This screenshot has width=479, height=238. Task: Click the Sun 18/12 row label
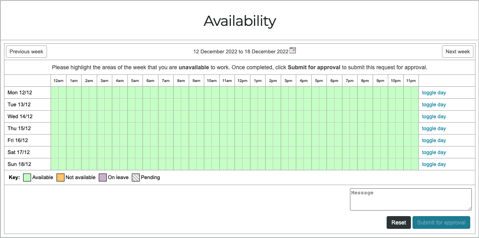pyautogui.click(x=19, y=164)
